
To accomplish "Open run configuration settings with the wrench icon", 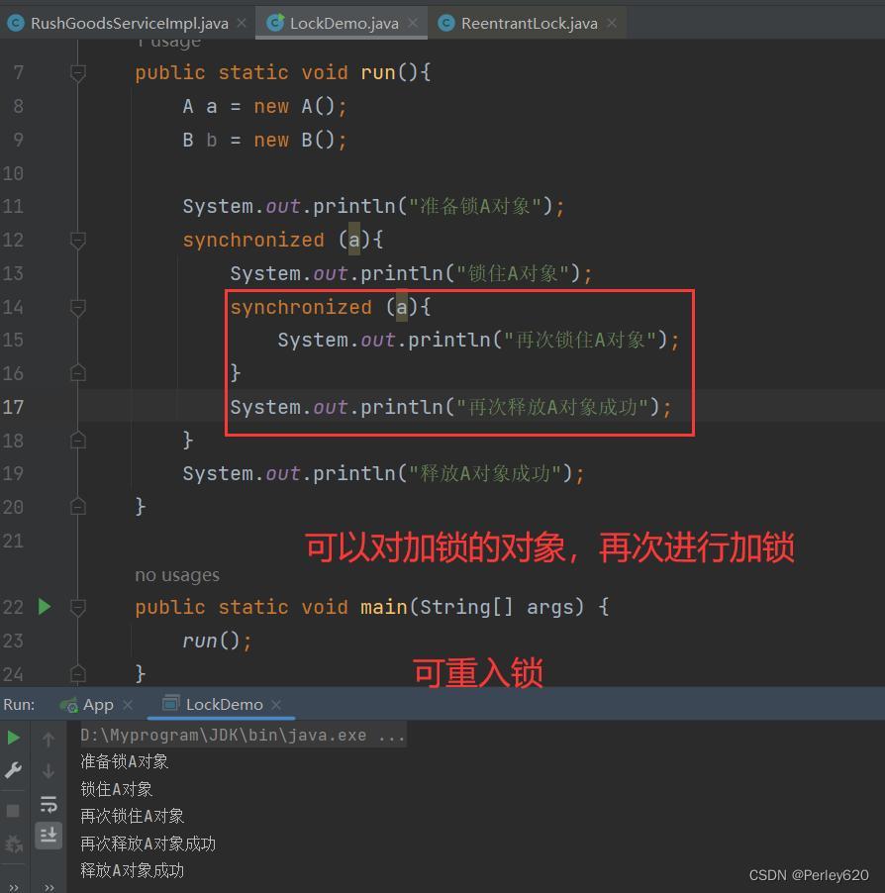I will tap(13, 770).
